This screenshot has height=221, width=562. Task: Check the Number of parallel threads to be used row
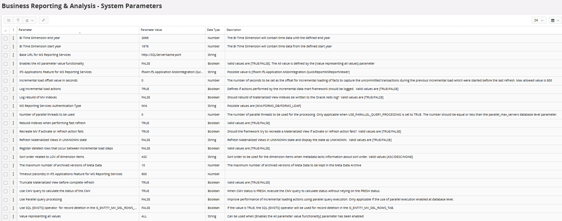tap(5, 115)
